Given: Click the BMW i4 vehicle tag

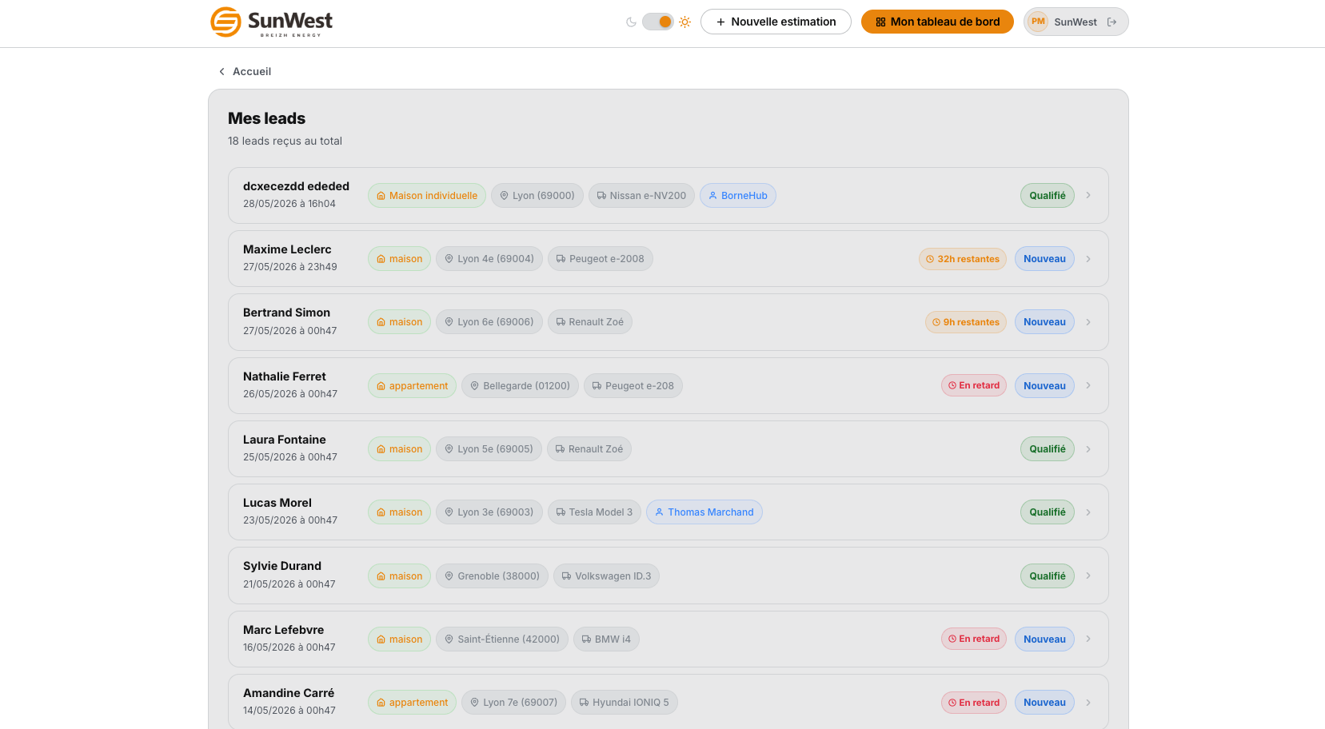Looking at the screenshot, I should (606, 639).
